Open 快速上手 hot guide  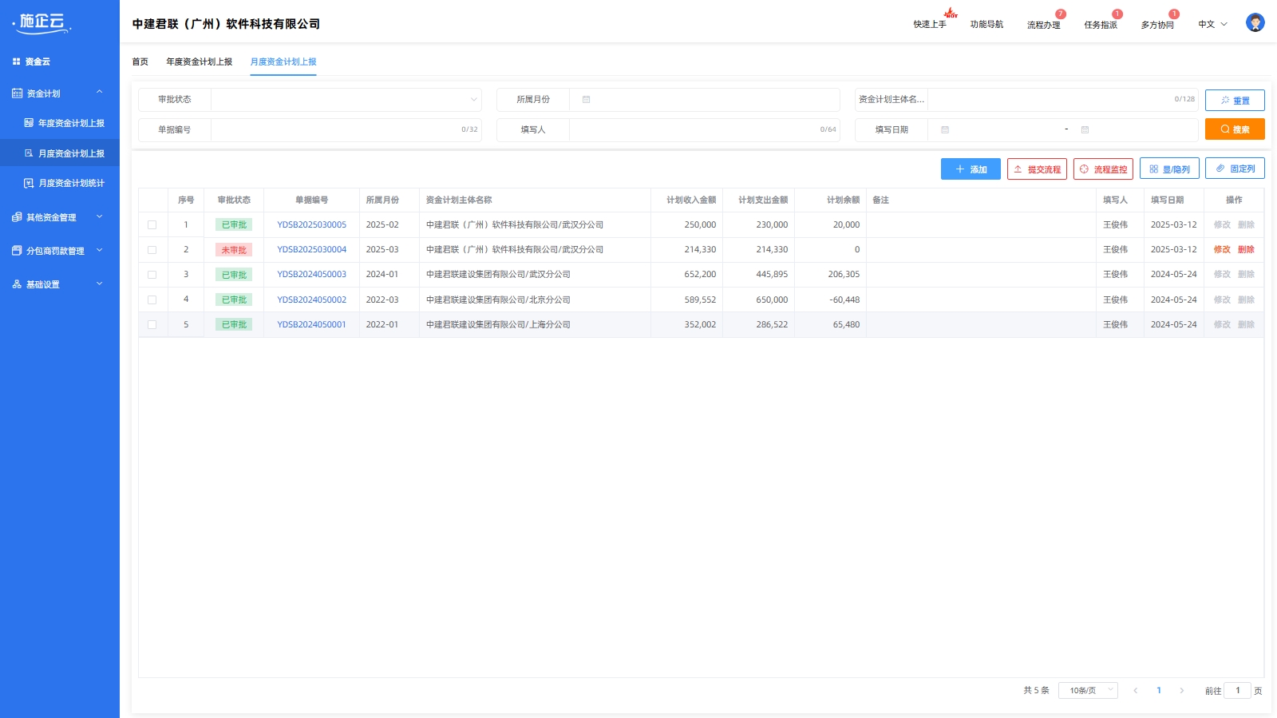tap(930, 25)
